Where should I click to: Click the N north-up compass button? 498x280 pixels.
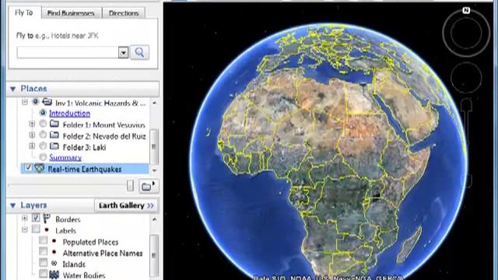[466, 10]
